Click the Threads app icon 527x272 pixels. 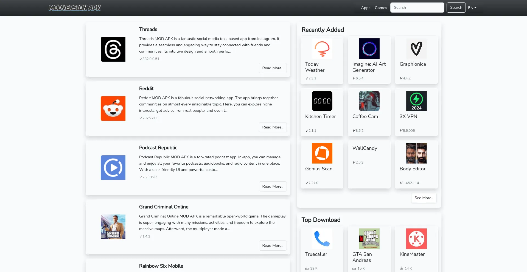[113, 49]
